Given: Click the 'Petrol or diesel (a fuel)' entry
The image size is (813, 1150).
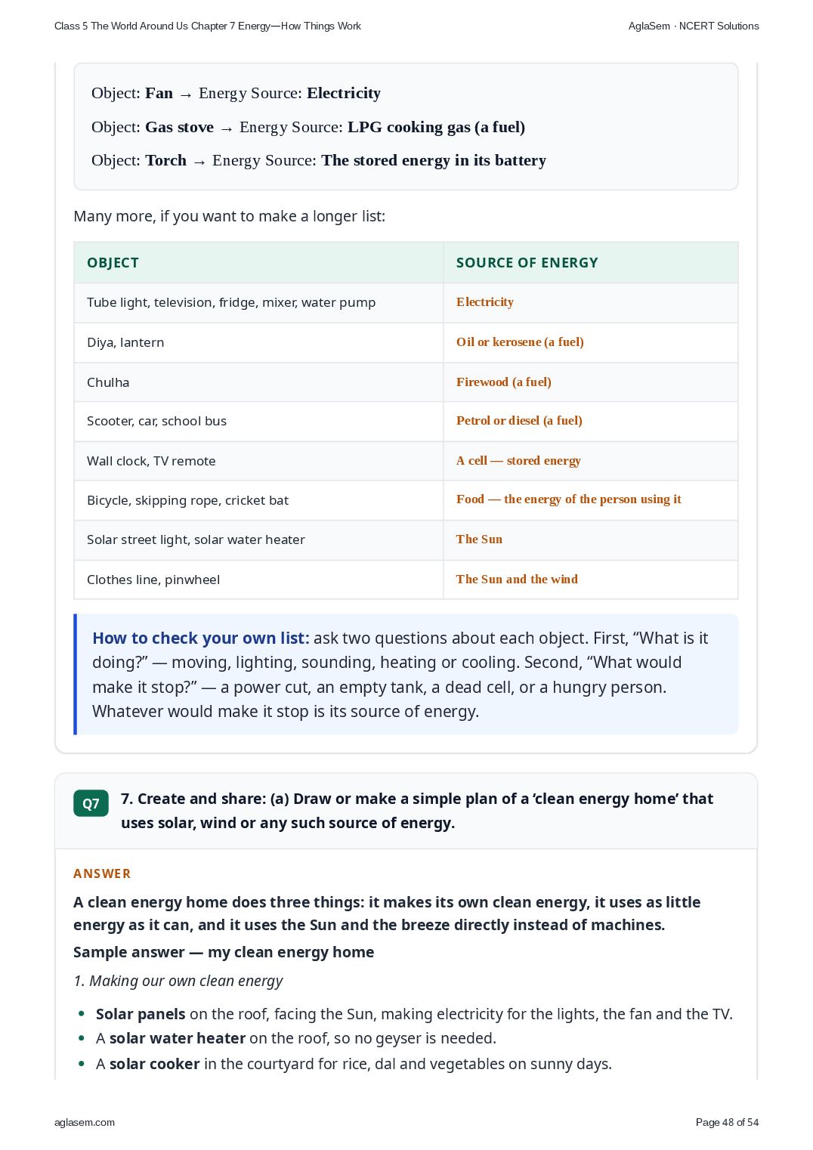Looking at the screenshot, I should pos(519,421).
